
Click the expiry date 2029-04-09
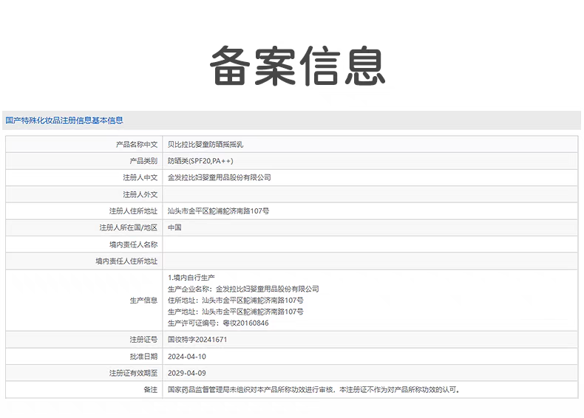(x=187, y=373)
